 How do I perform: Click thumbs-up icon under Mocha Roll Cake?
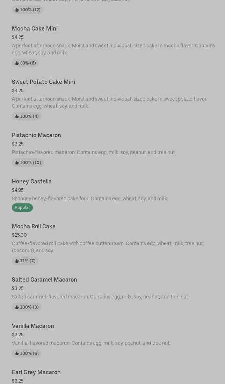coord(17,261)
